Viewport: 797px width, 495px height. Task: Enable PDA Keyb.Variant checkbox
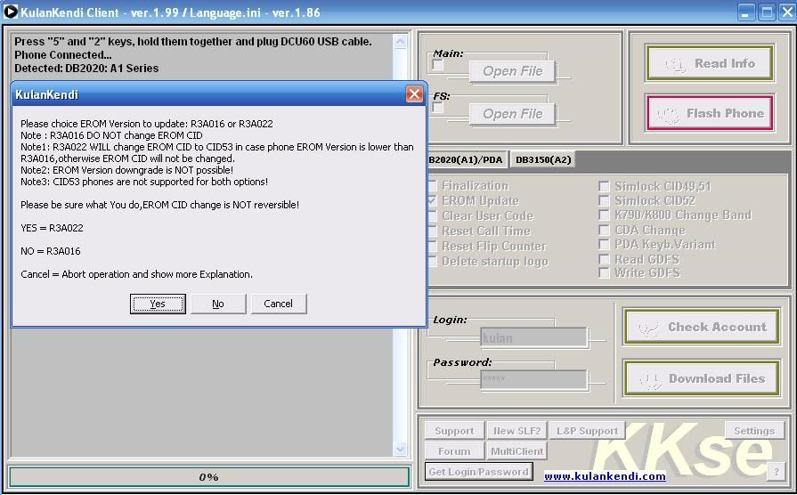pyautogui.click(x=604, y=245)
